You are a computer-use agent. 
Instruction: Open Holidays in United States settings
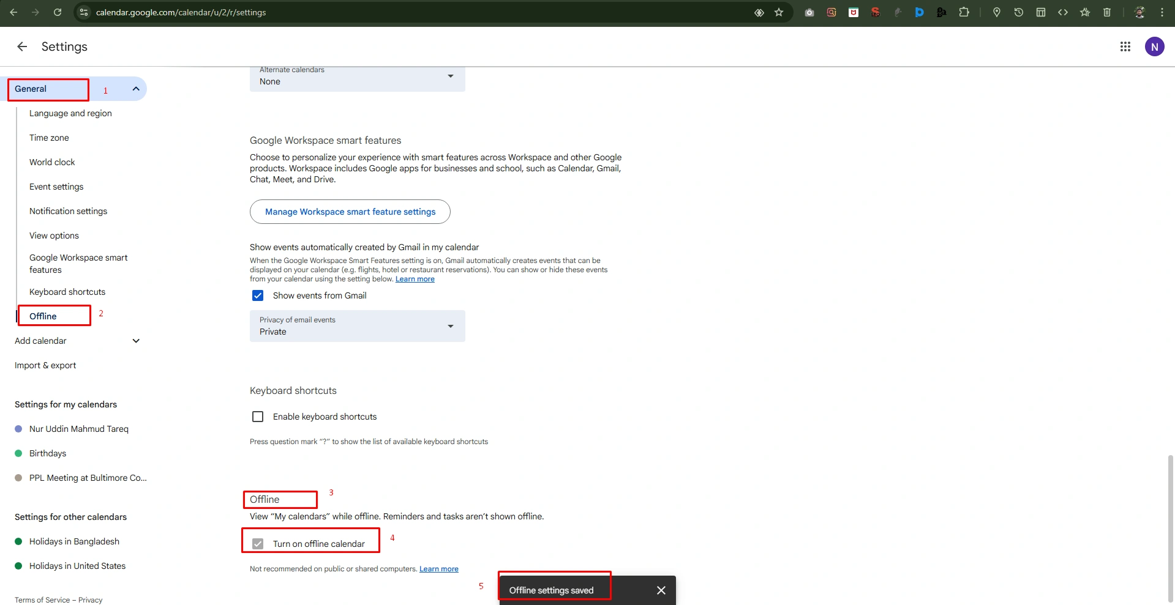77,566
